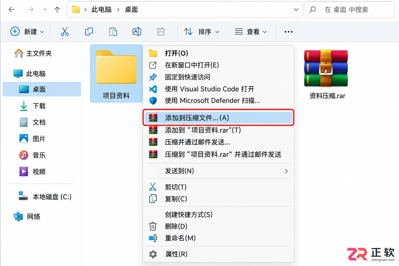This screenshot has width=399, height=266.
Task: Open the three-dot more options menu
Action: pyautogui.click(x=288, y=32)
